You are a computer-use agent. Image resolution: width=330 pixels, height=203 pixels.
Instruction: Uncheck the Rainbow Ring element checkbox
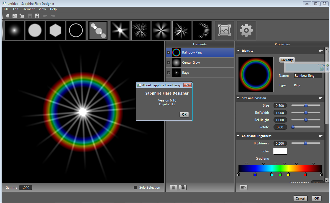(169, 52)
